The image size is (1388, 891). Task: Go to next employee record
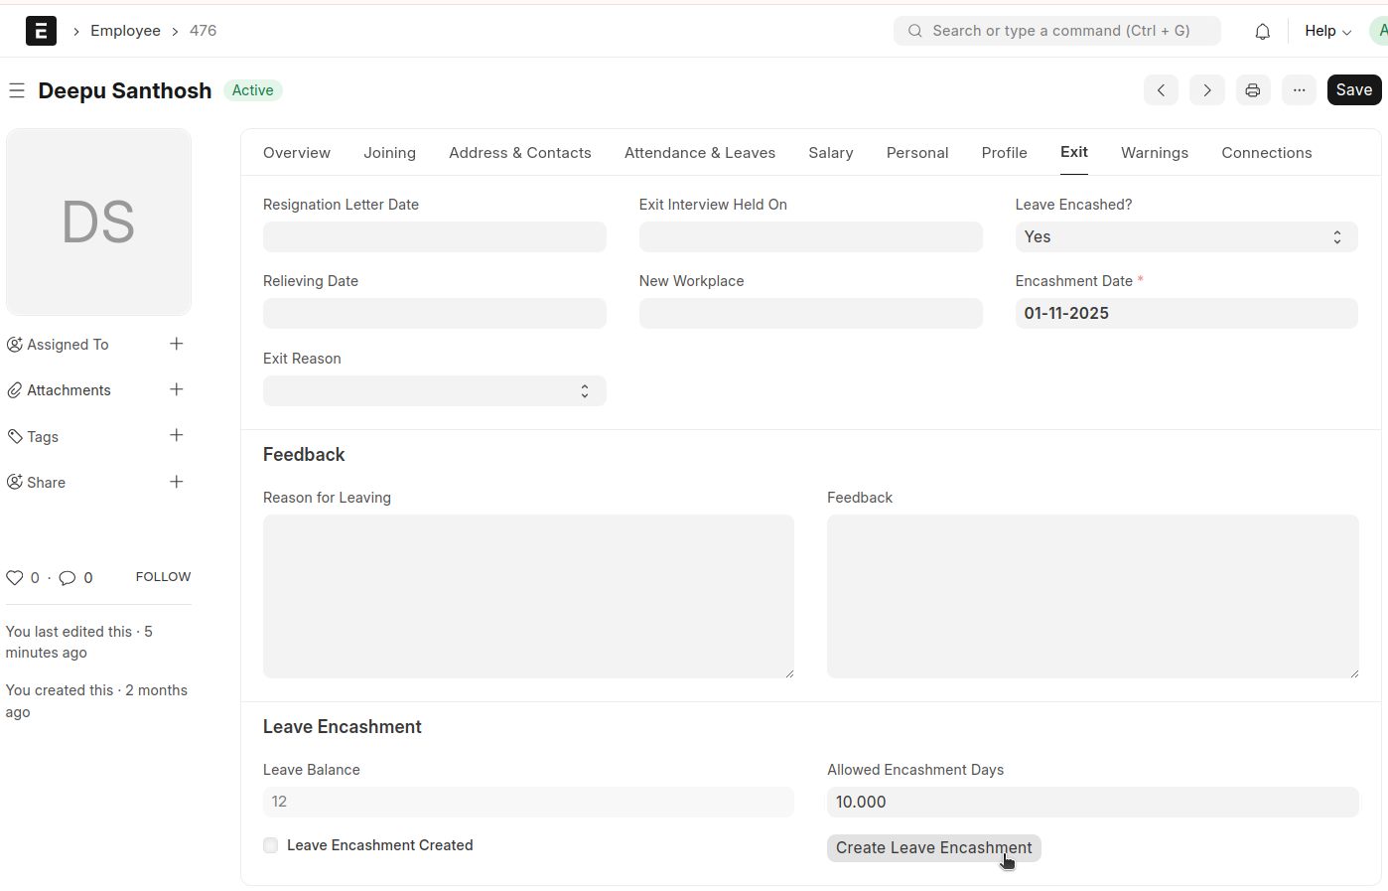(x=1206, y=90)
